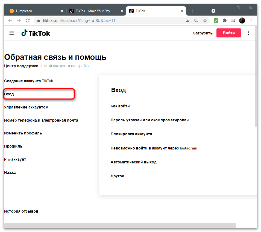
Task: Click the TikTok logo
Action: tap(36, 33)
